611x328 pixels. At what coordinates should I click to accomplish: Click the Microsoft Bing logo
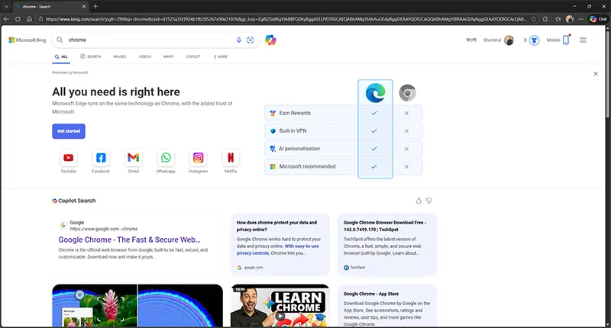pyautogui.click(x=27, y=40)
